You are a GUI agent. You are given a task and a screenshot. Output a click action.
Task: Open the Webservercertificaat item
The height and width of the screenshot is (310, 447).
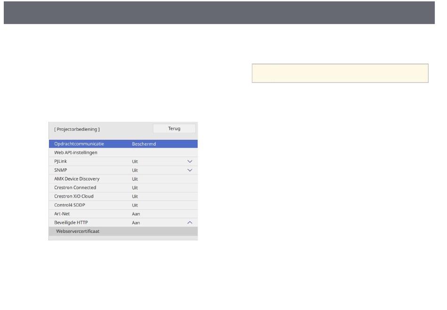point(78,231)
